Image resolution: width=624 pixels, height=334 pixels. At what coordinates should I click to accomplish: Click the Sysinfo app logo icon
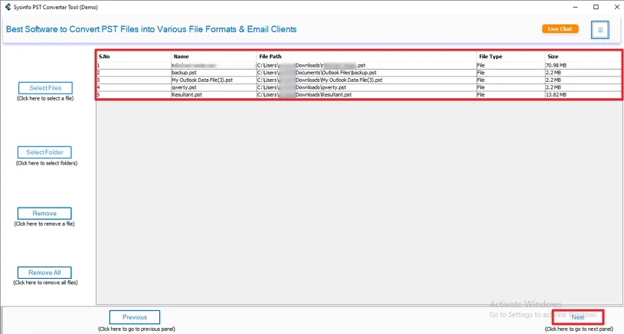tap(8, 7)
